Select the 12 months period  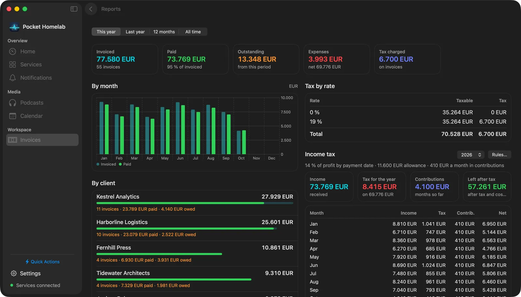pos(164,32)
